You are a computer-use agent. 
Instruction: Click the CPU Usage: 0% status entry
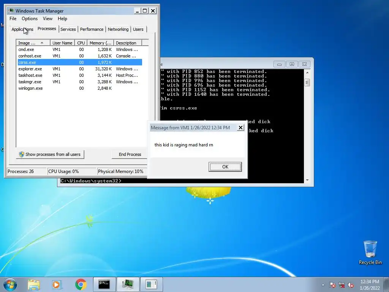(x=72, y=171)
